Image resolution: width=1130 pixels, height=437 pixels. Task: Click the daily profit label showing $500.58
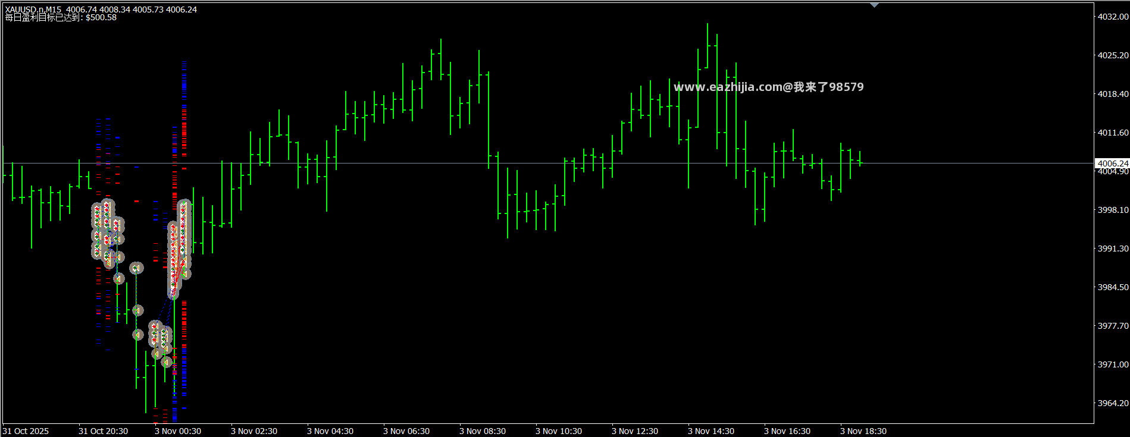point(61,17)
